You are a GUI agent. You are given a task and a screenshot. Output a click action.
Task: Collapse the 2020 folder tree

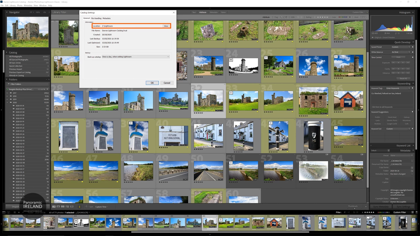point(7,102)
